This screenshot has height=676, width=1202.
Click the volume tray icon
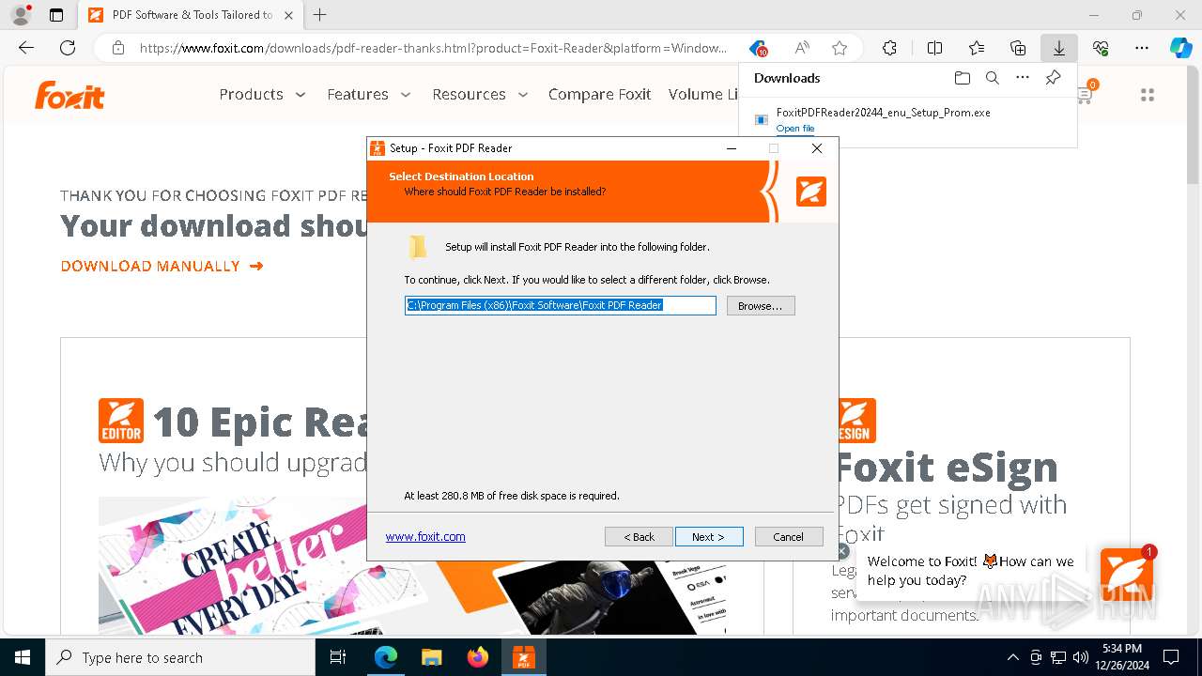click(x=1081, y=657)
